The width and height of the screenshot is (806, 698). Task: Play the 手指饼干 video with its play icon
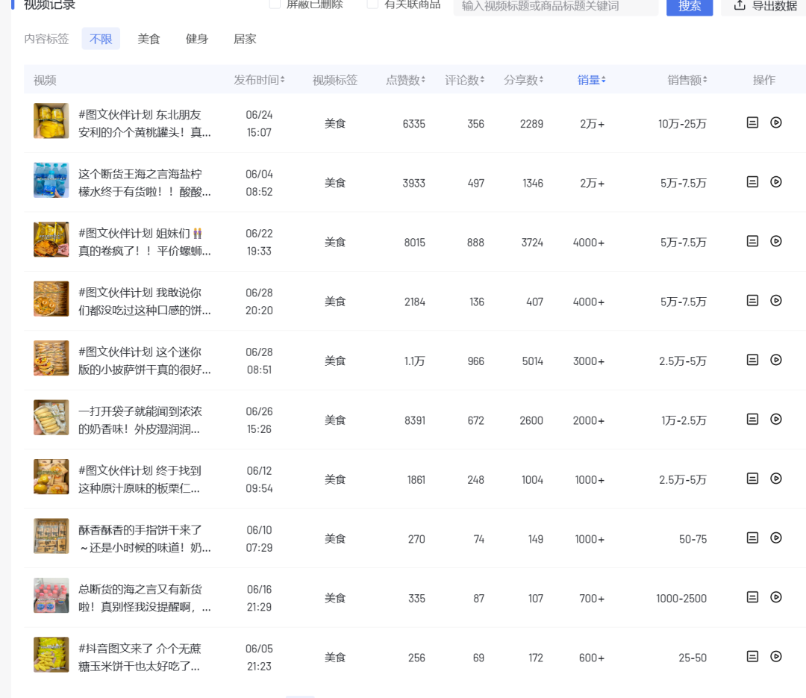tap(777, 538)
